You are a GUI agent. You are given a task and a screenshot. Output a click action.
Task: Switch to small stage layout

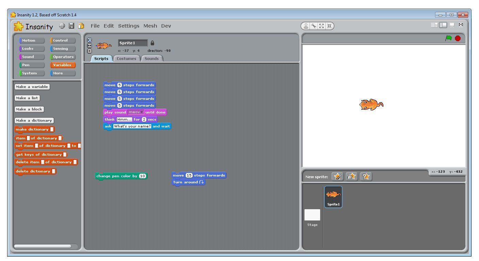click(434, 25)
